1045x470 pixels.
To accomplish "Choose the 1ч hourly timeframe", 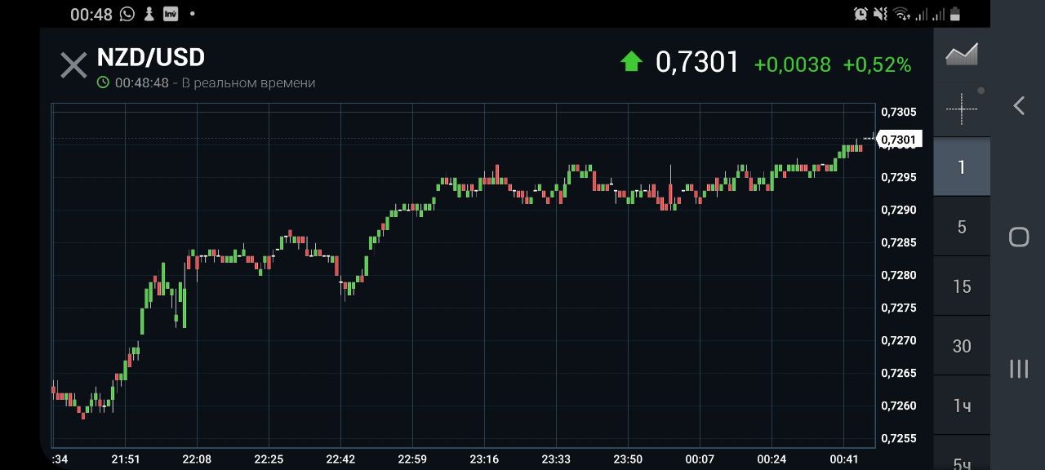I will [962, 406].
